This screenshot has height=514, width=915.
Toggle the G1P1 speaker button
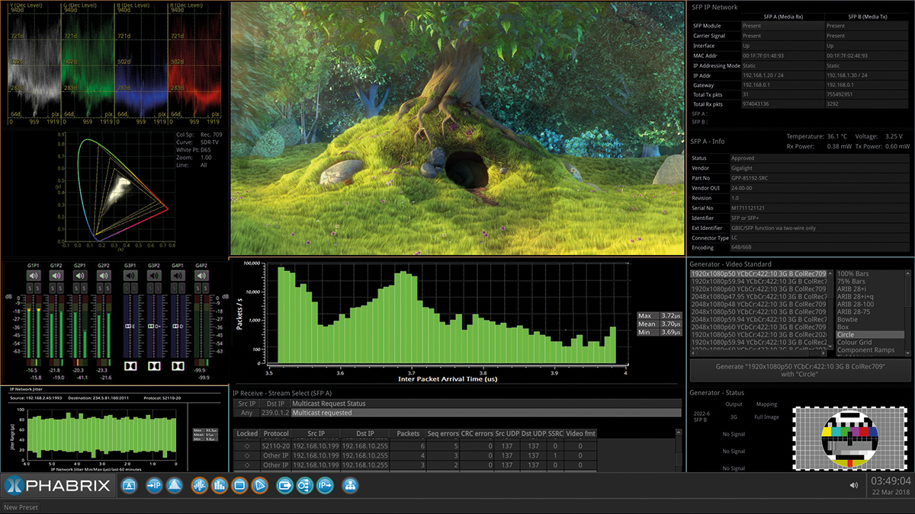click(34, 276)
